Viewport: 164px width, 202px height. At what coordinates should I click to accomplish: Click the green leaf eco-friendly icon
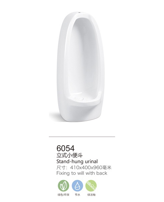click(x=64, y=186)
